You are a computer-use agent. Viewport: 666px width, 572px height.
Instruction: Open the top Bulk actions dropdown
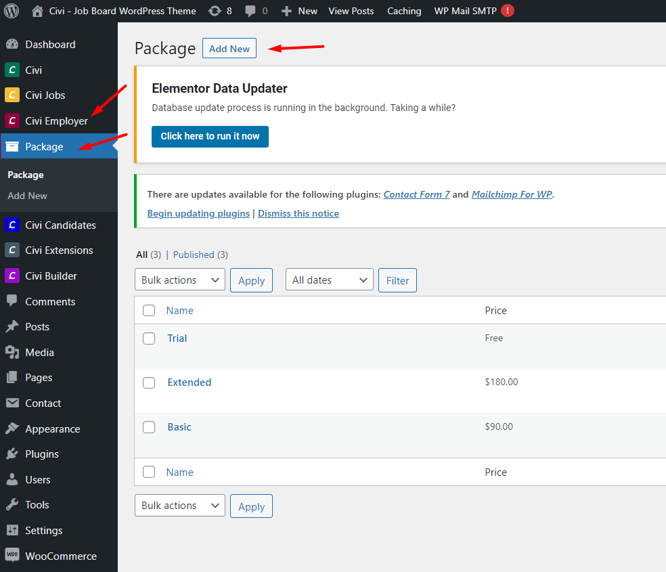click(180, 280)
